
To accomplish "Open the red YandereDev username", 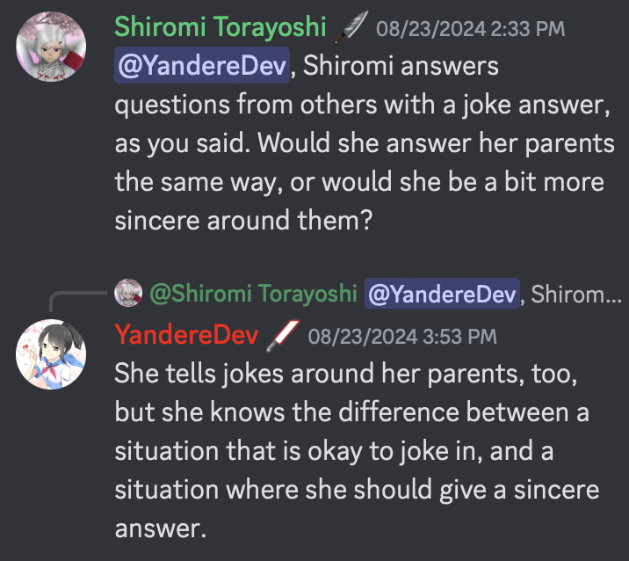I will coord(186,335).
